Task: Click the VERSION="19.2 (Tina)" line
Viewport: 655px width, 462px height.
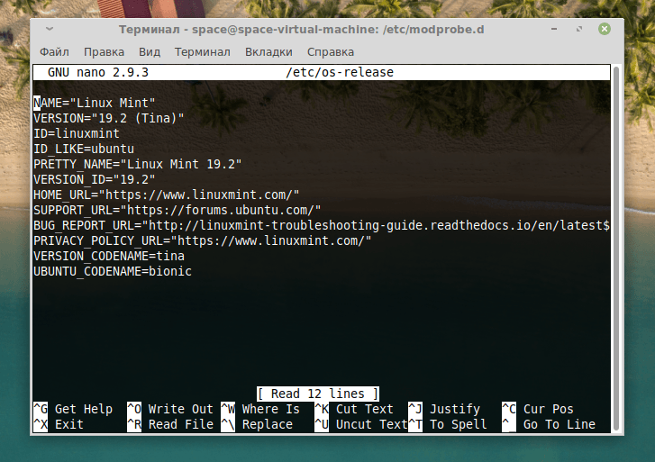Action: coord(109,118)
